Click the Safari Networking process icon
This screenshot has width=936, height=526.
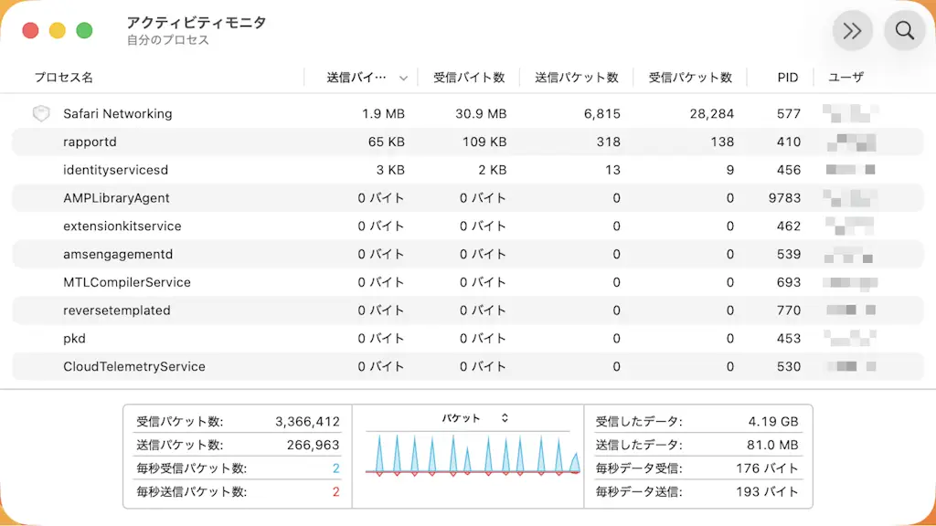click(39, 113)
